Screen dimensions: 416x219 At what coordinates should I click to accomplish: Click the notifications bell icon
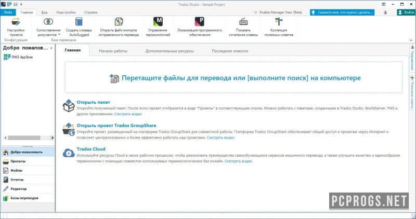(x=384, y=11)
